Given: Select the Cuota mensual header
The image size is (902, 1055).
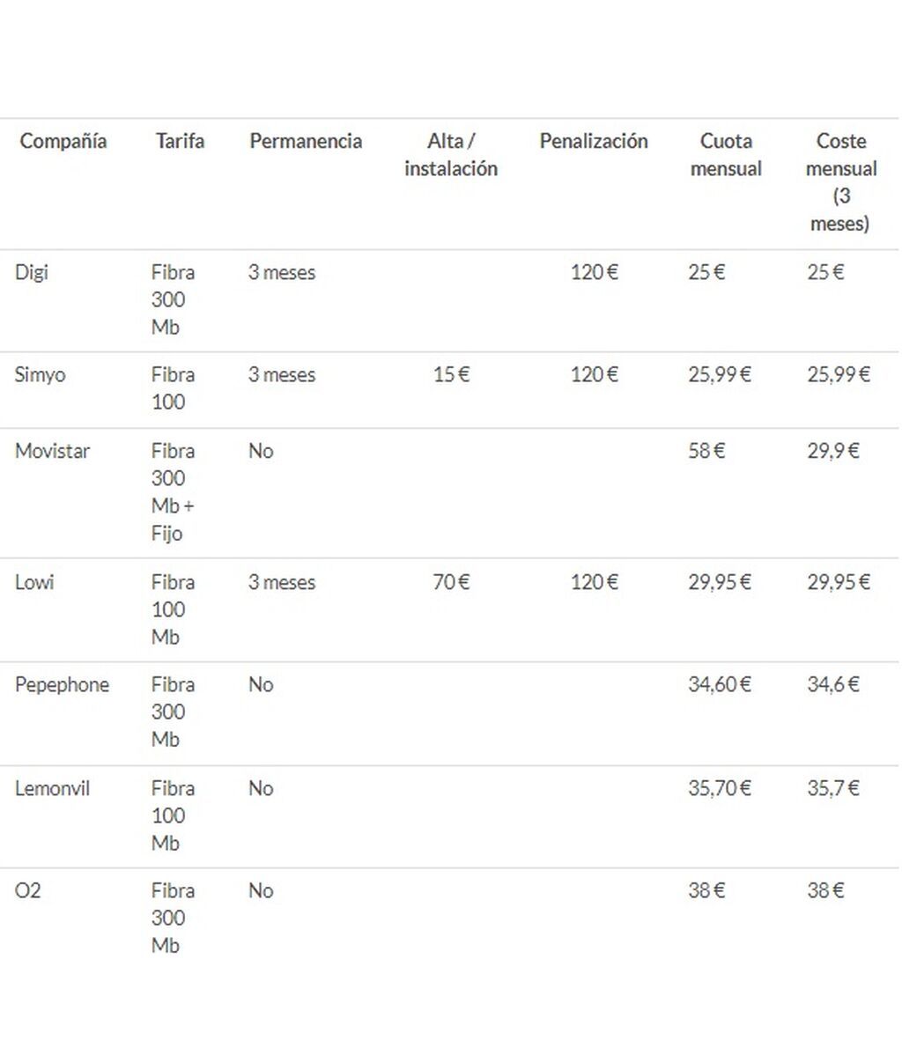Looking at the screenshot, I should pos(726,155).
